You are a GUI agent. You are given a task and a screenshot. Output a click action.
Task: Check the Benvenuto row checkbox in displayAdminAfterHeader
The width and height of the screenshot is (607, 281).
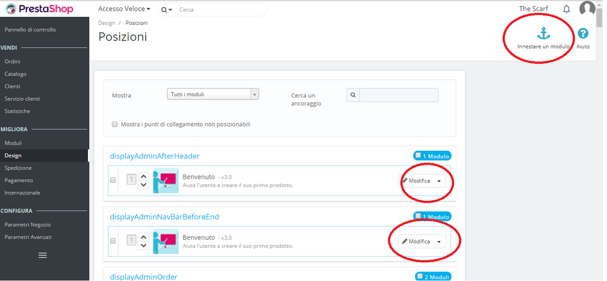[113, 180]
